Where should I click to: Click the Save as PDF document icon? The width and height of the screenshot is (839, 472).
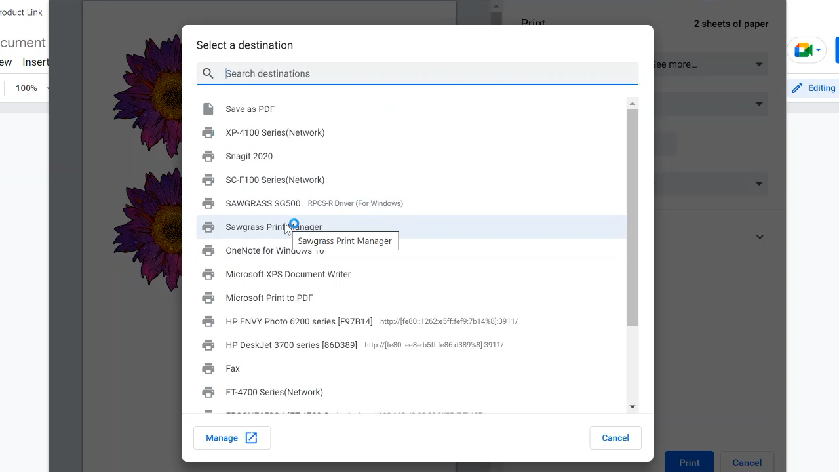click(x=208, y=109)
